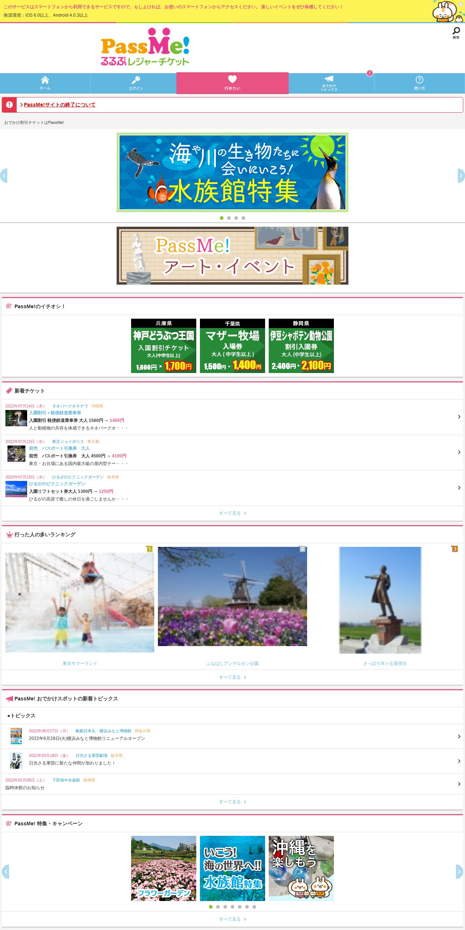Viewport: 465px width, 930px height.
Task: Open 下田海中水族館 link
Action: [66, 780]
